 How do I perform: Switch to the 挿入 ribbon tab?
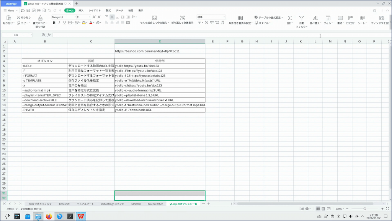coord(81,10)
